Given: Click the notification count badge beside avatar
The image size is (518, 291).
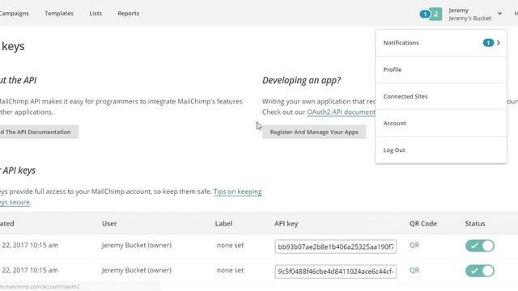Looking at the screenshot, I should (425, 15).
